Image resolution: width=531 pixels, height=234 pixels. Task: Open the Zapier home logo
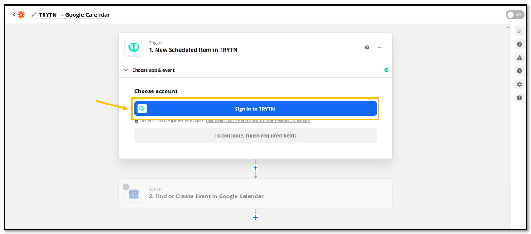21,15
